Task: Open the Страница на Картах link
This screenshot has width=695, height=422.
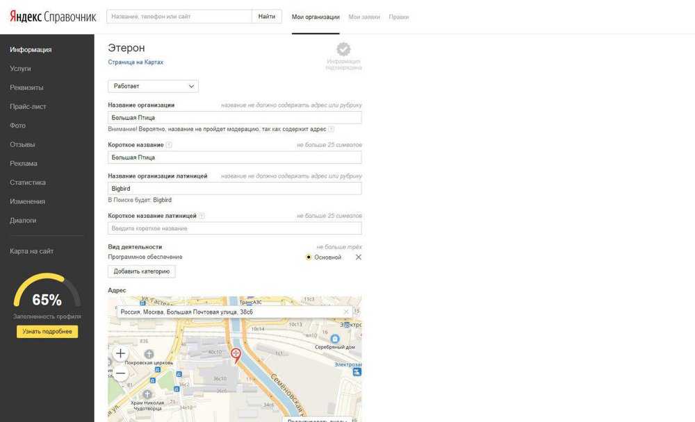Action: 136,62
